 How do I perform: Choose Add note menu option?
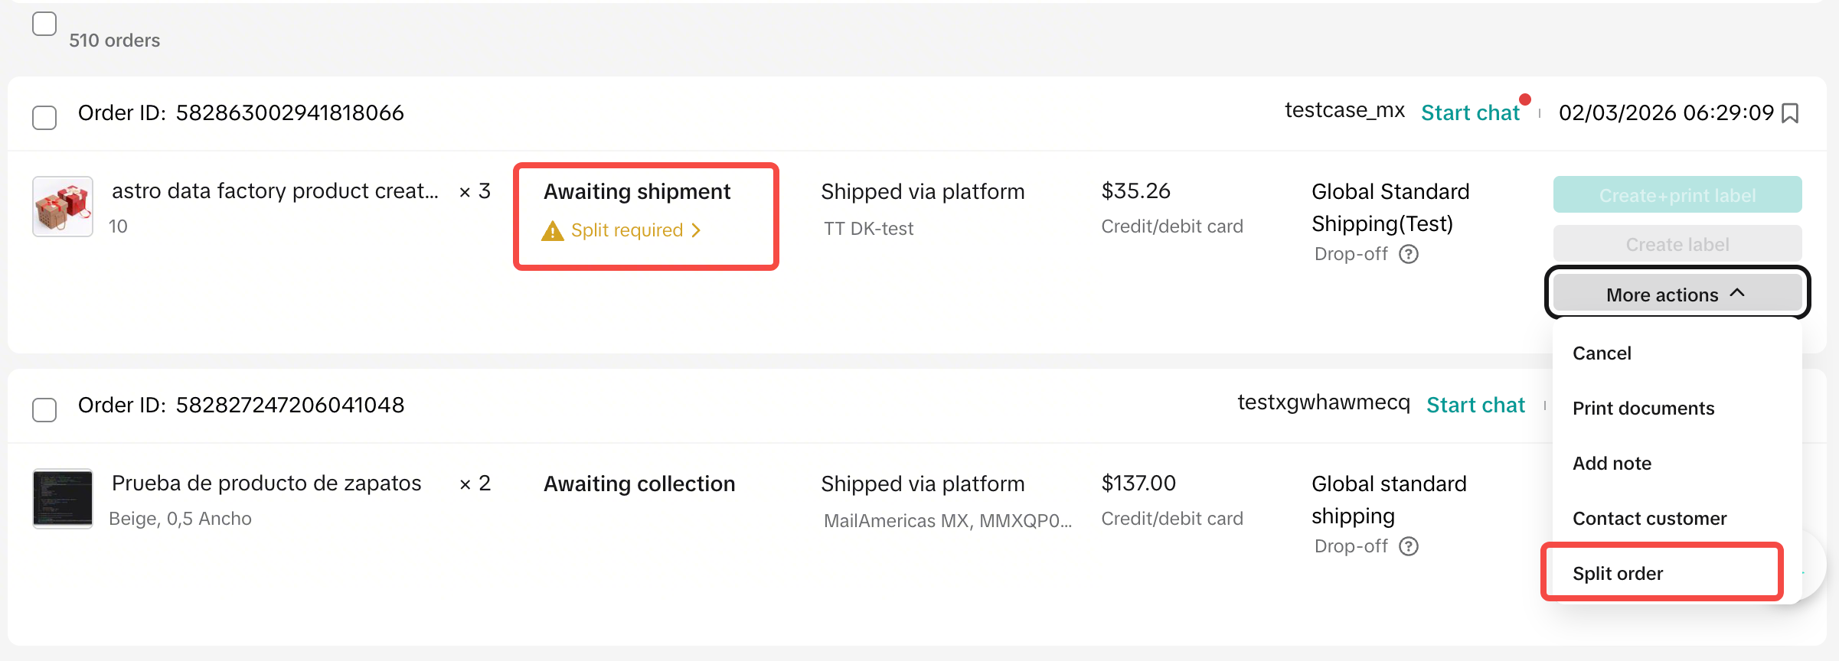point(1612,464)
